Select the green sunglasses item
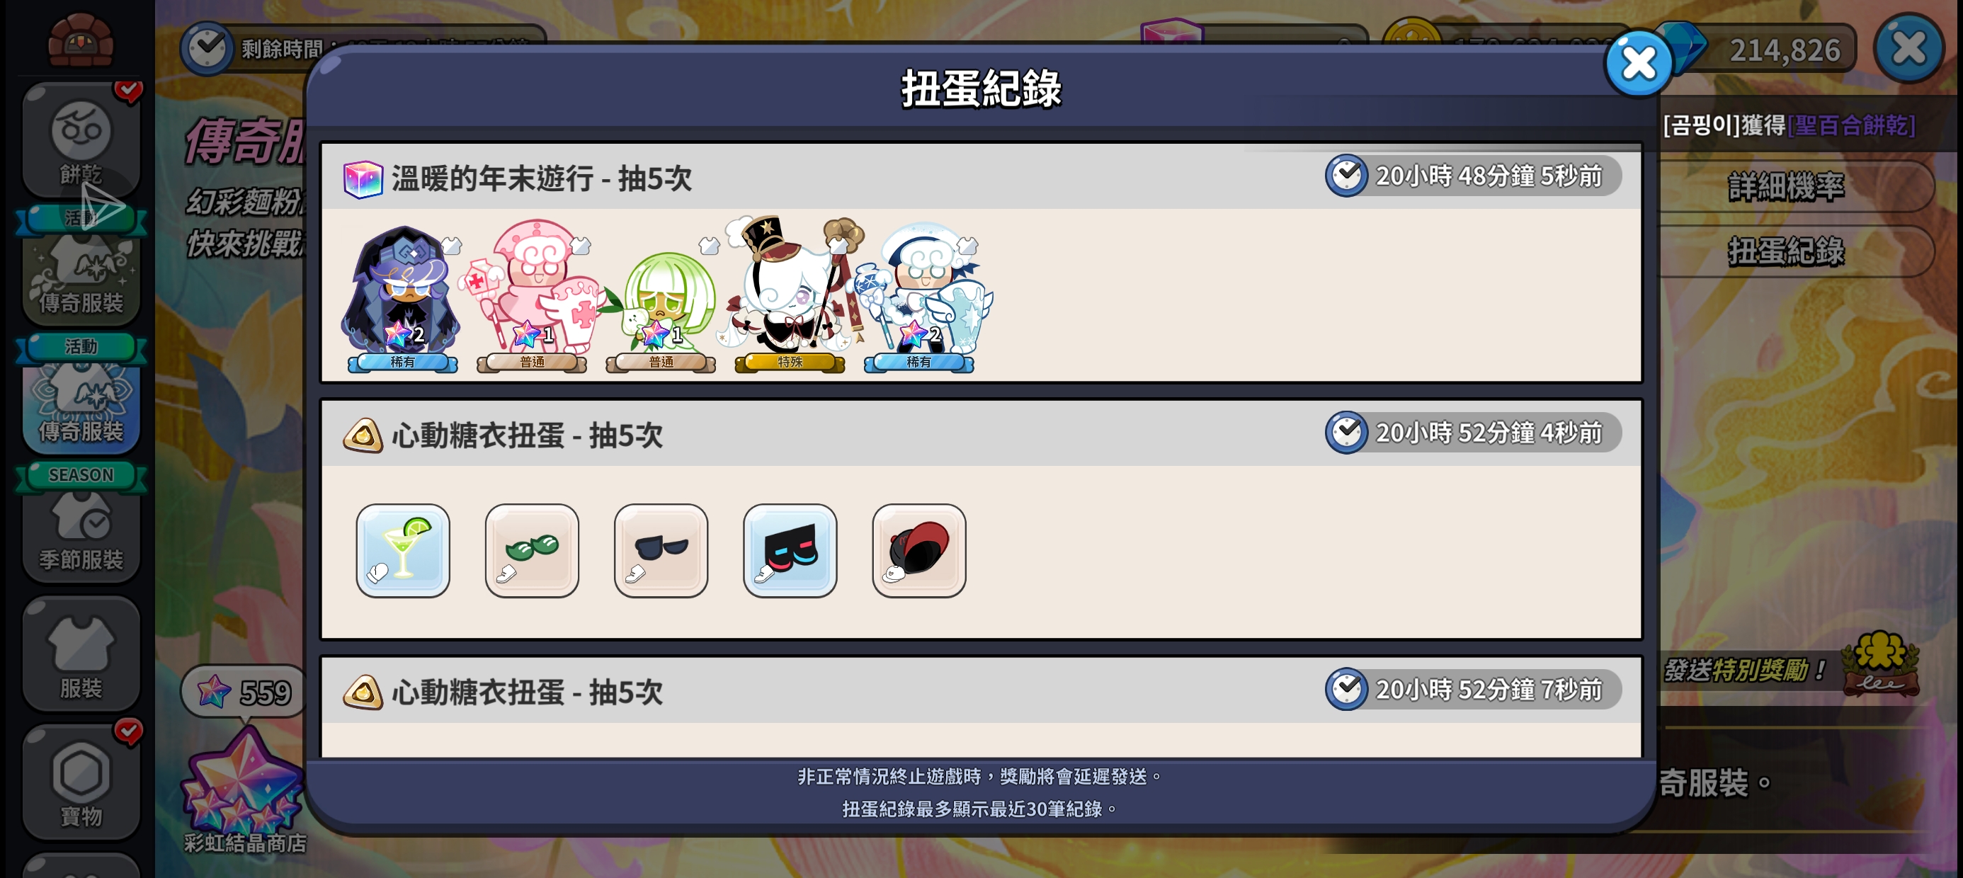 tap(532, 550)
